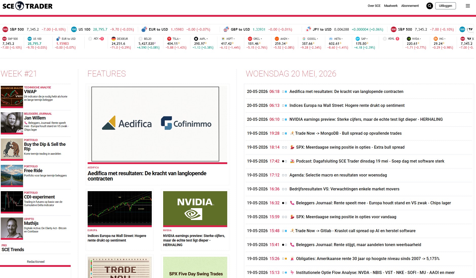The height and width of the screenshot is (278, 476).
Task: Open 'SPX: Meerdaagse swing positie - Extra bull spread'
Action: click(359, 147)
